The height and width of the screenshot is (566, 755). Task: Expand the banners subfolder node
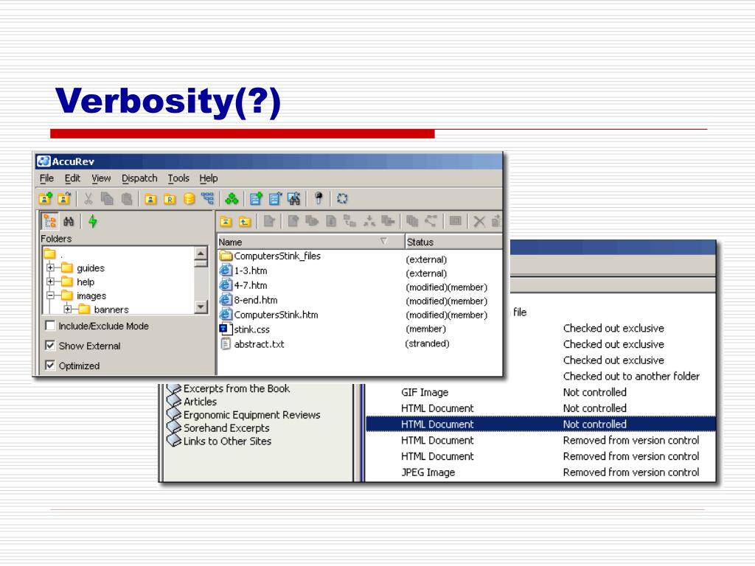[x=68, y=309]
